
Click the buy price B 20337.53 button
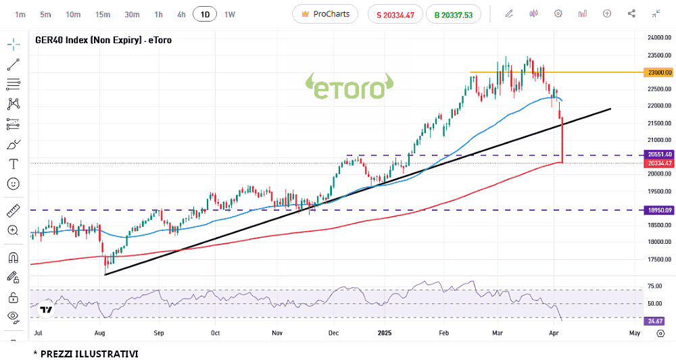(x=454, y=15)
